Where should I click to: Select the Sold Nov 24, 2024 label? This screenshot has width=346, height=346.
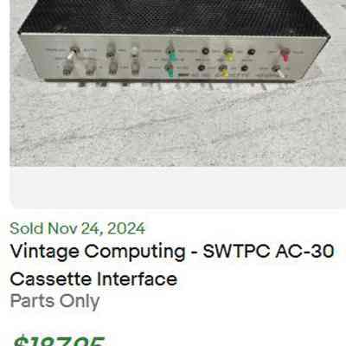coord(78,228)
